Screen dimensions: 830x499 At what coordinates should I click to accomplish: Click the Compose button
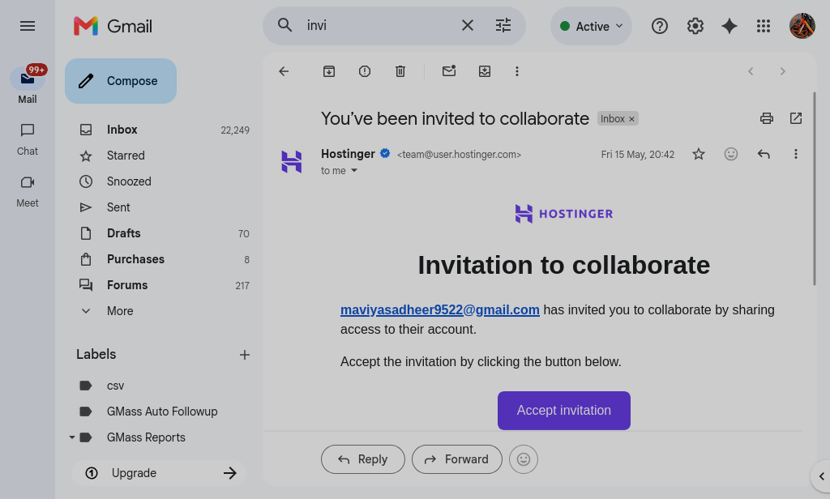point(121,81)
